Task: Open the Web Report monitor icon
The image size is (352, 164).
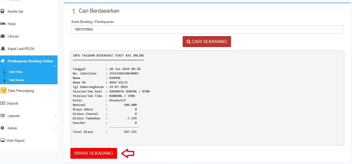Action: pyautogui.click(x=3, y=140)
